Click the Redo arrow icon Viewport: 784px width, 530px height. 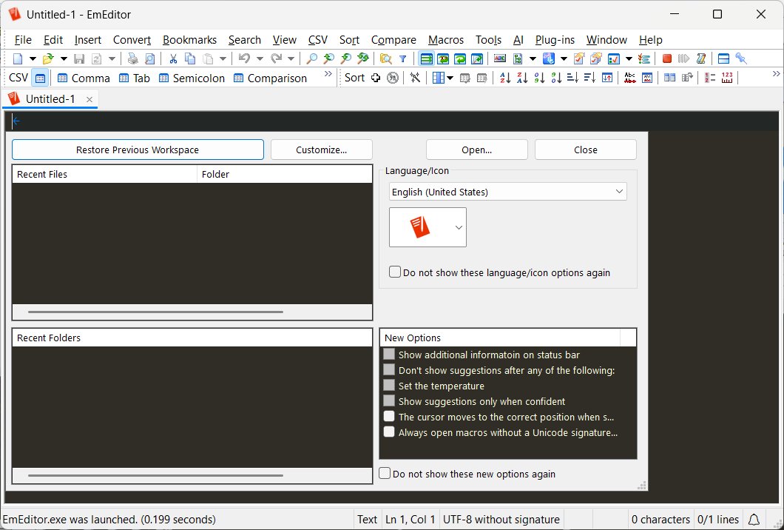(x=276, y=58)
